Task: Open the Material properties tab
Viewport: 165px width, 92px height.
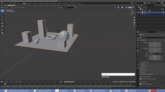Action: 138,65
